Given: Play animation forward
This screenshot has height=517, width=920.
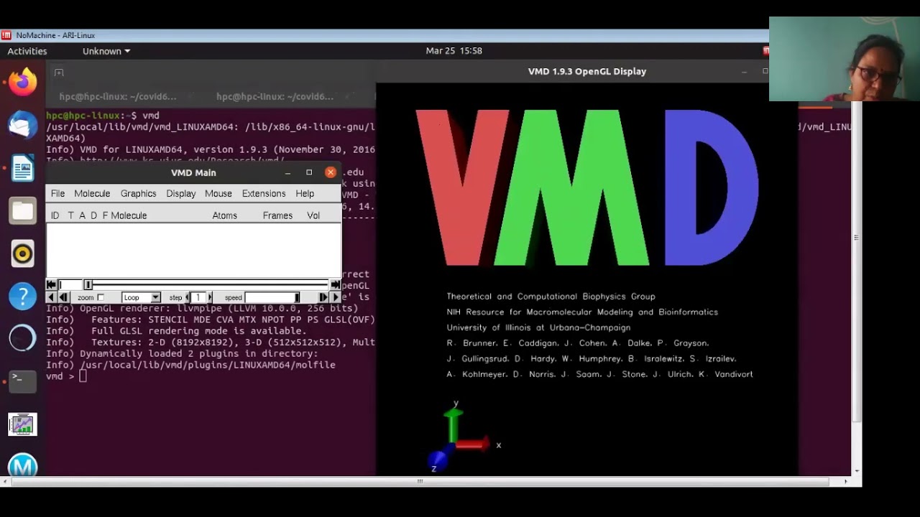Looking at the screenshot, I should (336, 297).
